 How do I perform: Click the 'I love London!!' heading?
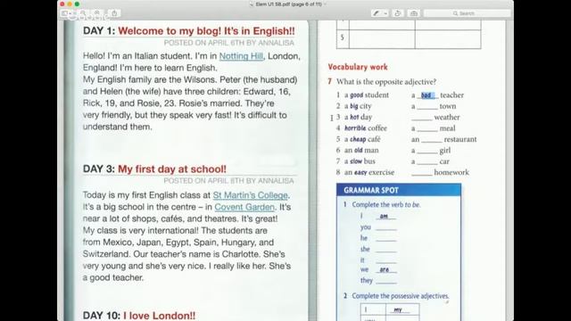159,316
